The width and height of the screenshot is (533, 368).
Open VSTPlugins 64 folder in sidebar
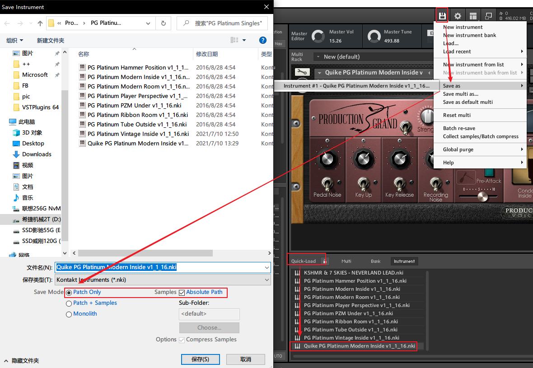click(36, 107)
